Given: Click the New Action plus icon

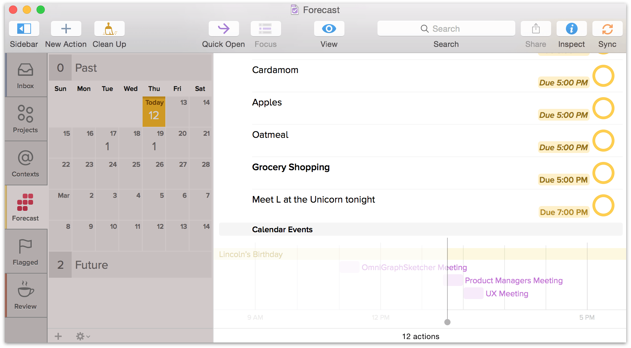Looking at the screenshot, I should (66, 29).
